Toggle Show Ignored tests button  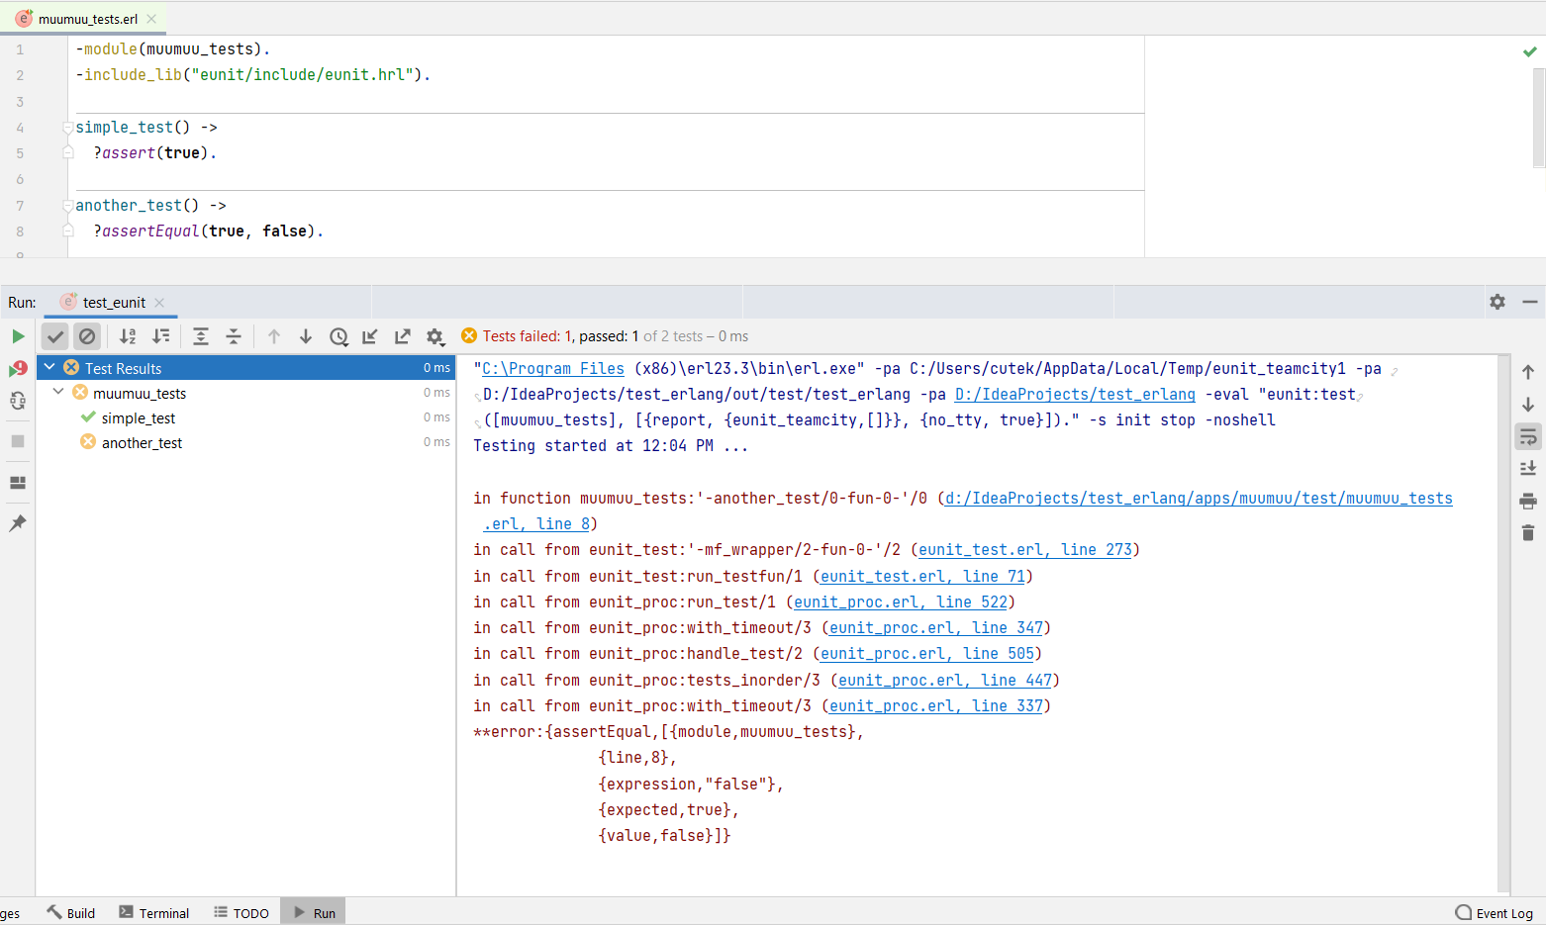[x=87, y=336]
